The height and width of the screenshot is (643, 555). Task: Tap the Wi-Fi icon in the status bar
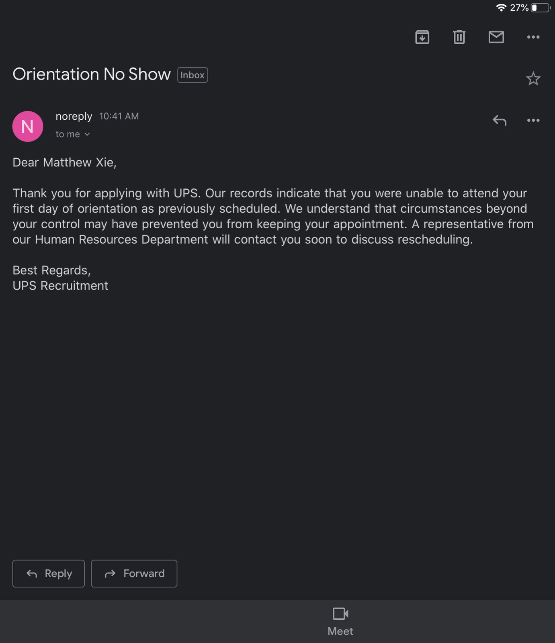pyautogui.click(x=501, y=8)
